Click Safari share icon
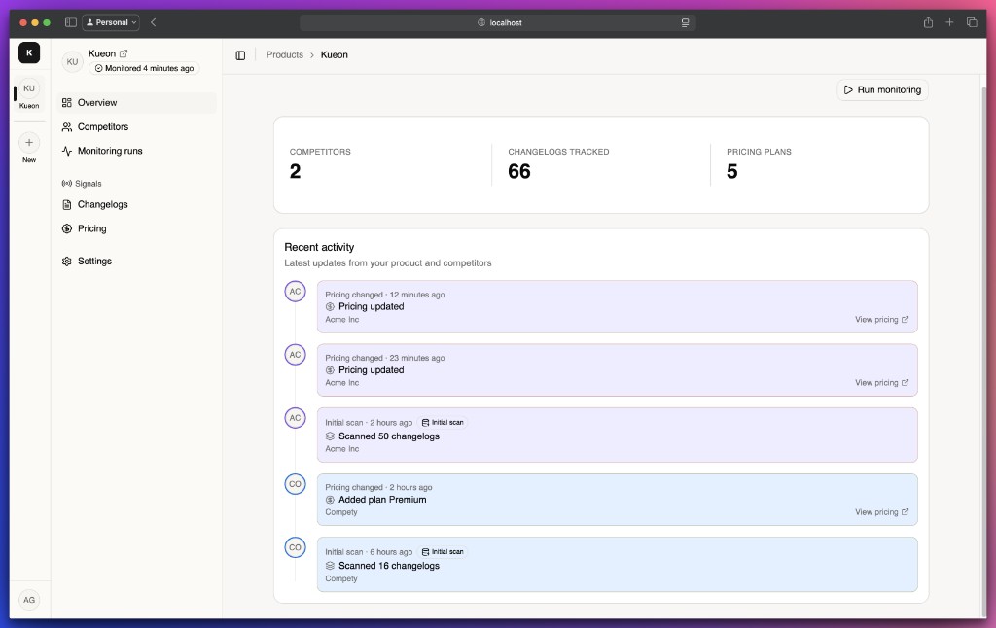The height and width of the screenshot is (628, 996). click(x=928, y=22)
